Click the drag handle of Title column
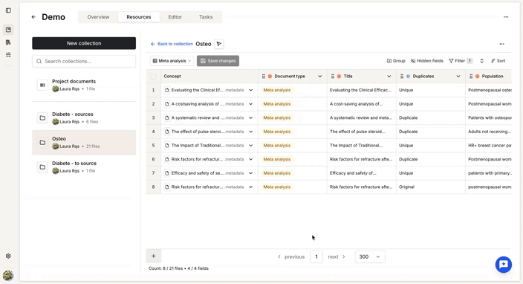The height and width of the screenshot is (284, 523). [x=333, y=77]
